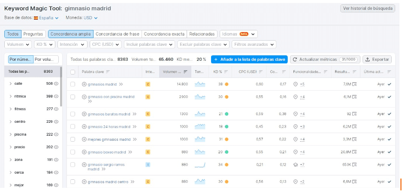Change database country from España
Image resolution: width=402 pixels, height=193 pixels.
[46, 18]
